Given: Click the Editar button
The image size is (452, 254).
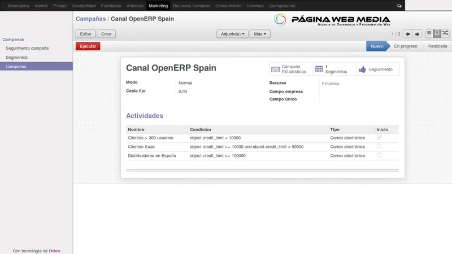Looking at the screenshot, I should [x=86, y=34].
